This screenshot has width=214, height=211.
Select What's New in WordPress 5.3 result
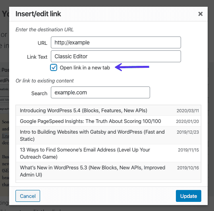108,171
